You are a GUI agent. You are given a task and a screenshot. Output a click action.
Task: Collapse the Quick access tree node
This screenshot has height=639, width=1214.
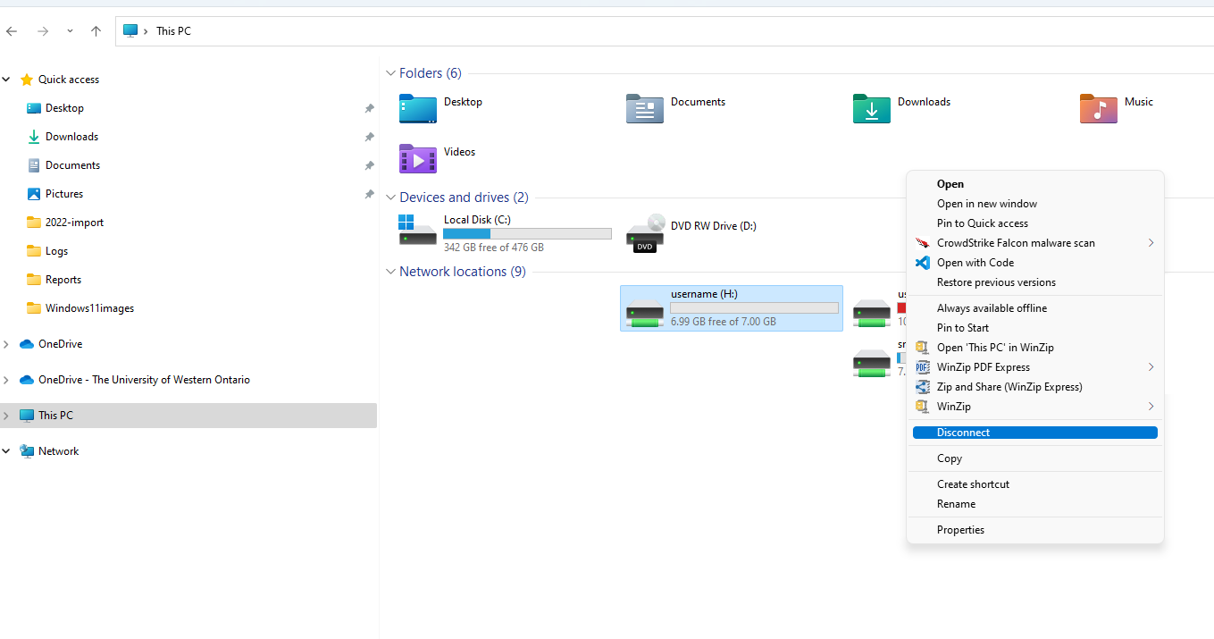6,80
